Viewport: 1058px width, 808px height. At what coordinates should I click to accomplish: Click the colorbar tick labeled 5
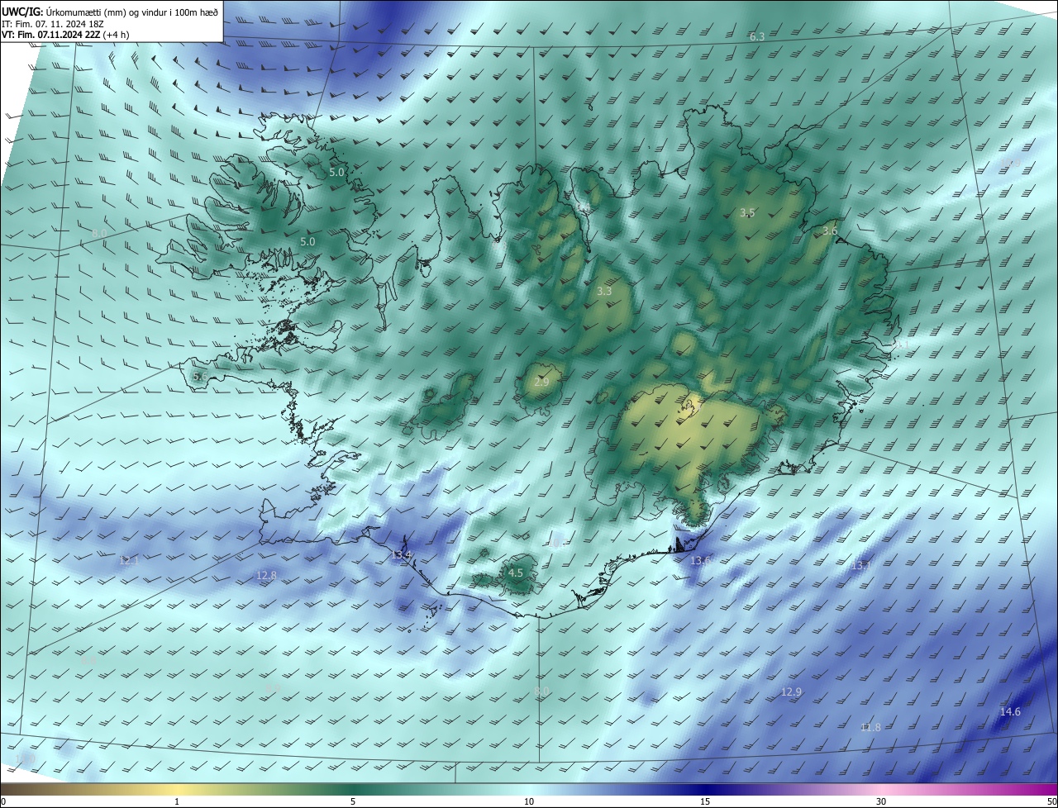(353, 801)
